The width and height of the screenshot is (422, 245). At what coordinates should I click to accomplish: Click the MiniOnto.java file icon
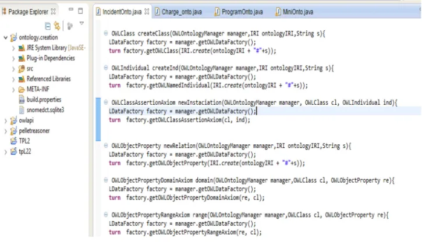pyautogui.click(x=278, y=12)
